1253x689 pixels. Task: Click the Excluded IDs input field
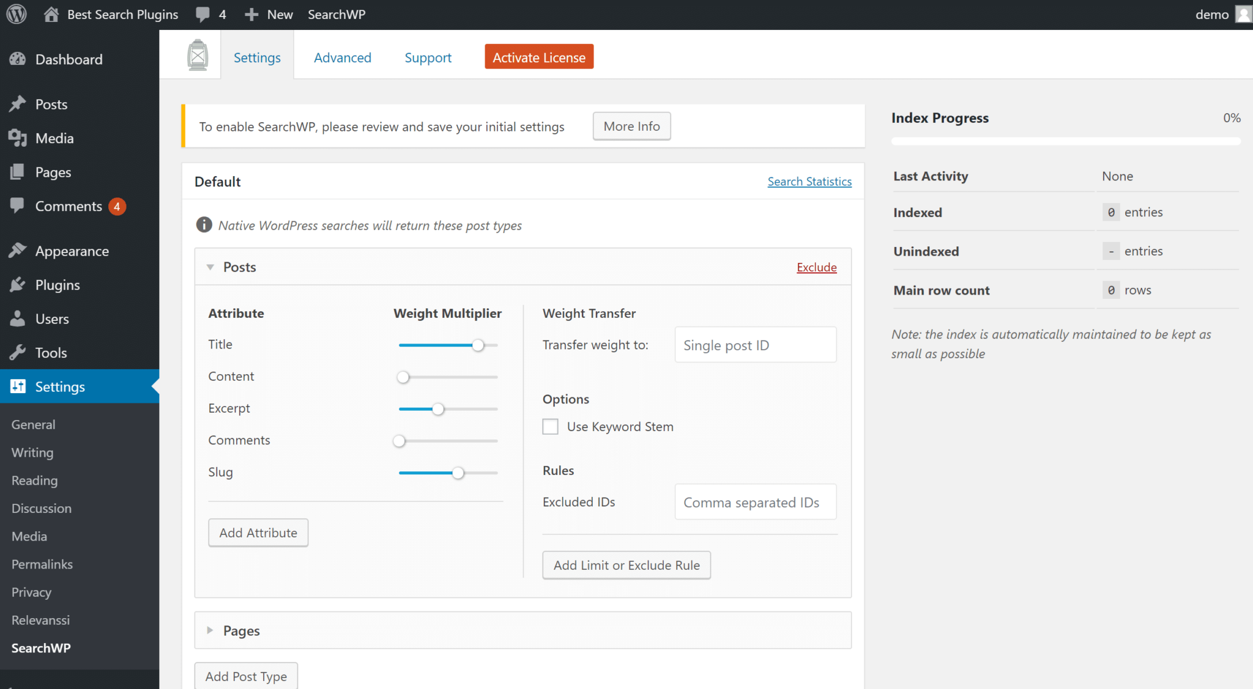[755, 502]
